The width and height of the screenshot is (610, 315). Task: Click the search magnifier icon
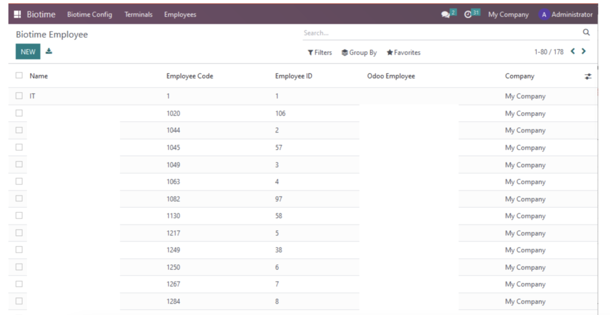(x=586, y=32)
